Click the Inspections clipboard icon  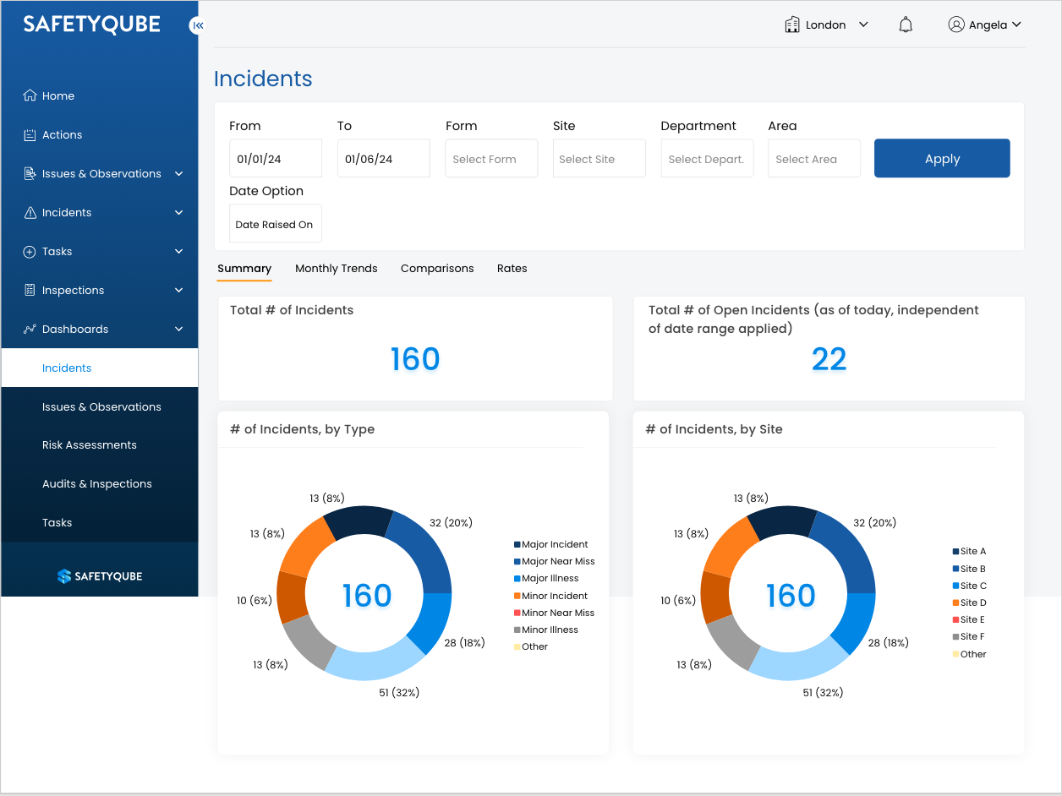(30, 290)
